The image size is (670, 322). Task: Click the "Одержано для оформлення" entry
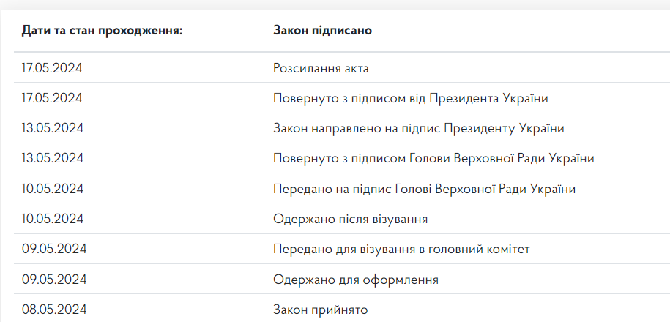click(x=356, y=279)
